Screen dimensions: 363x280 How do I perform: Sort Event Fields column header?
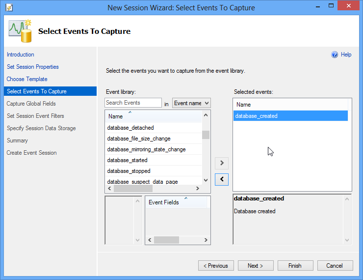click(164, 202)
